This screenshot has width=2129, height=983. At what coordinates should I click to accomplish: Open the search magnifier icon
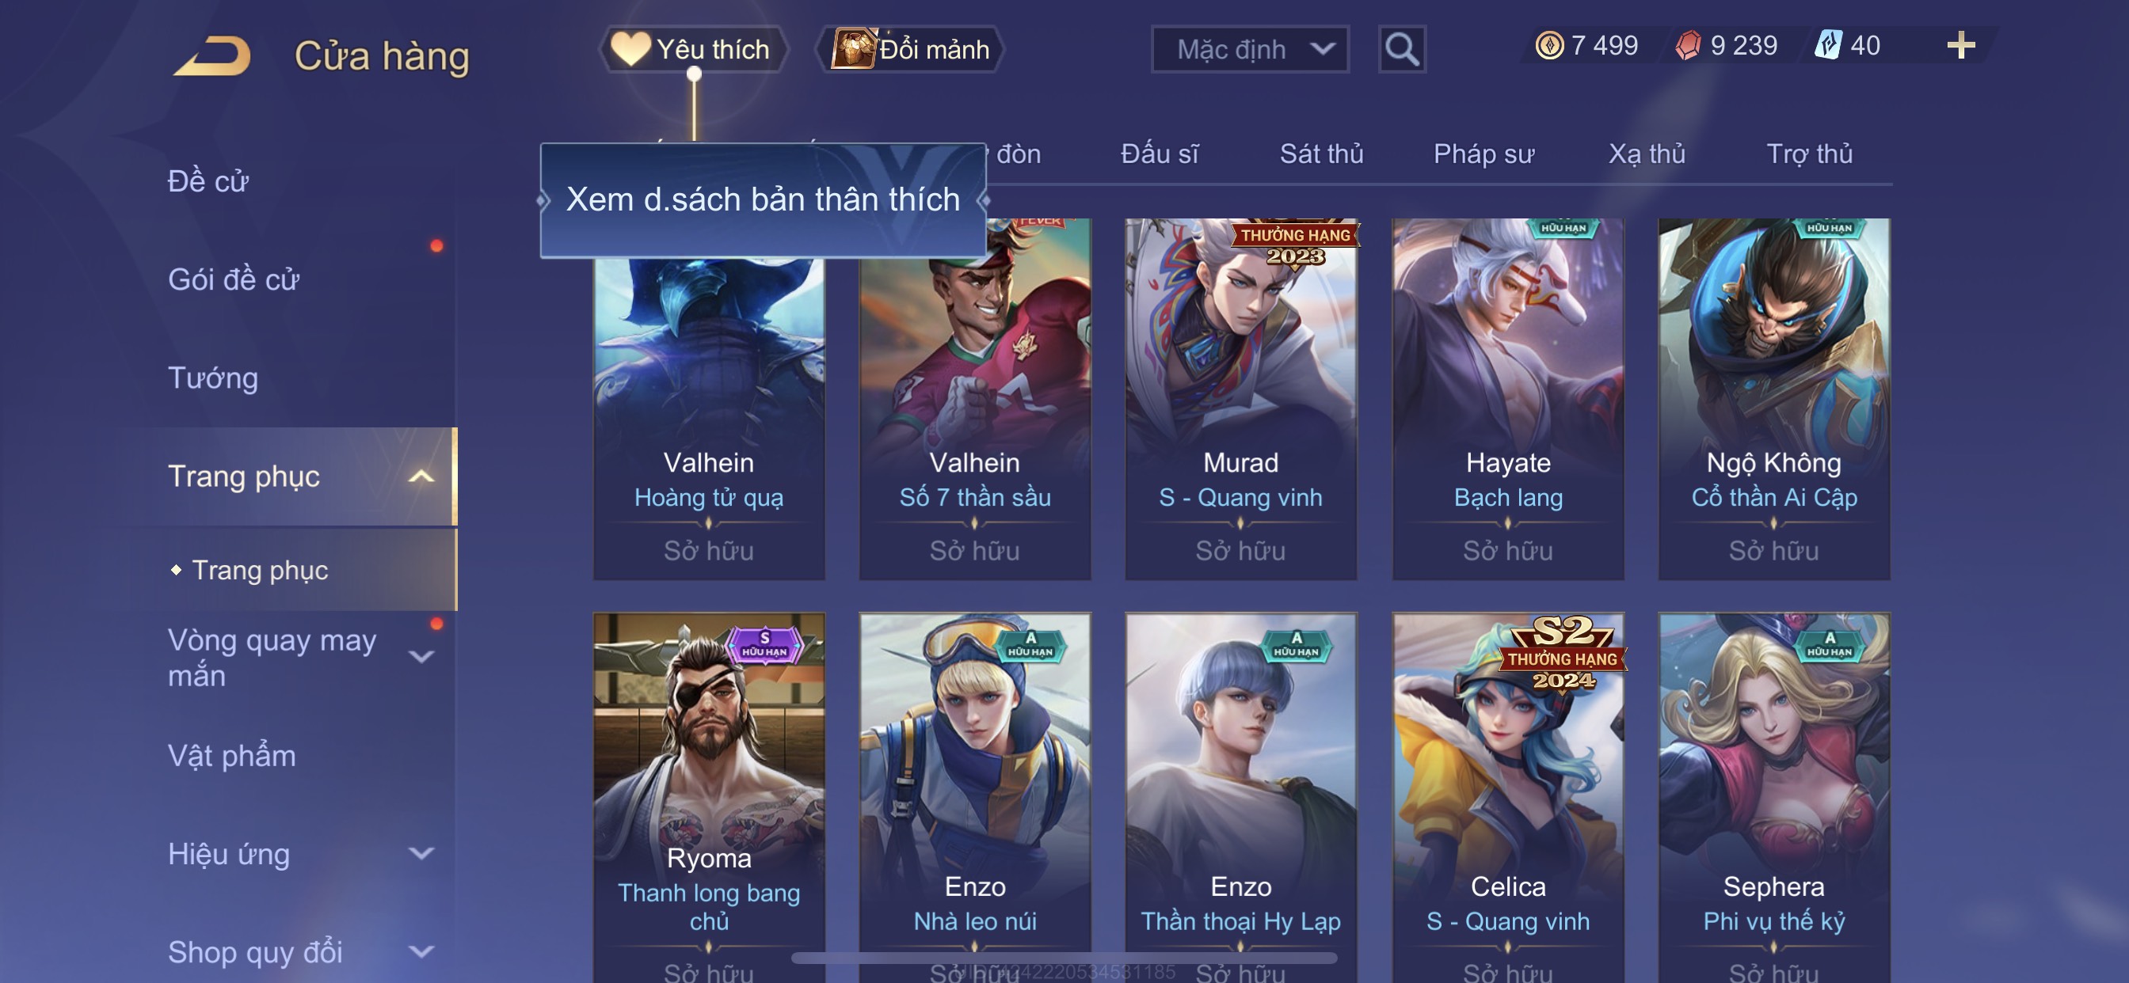click(x=1402, y=50)
